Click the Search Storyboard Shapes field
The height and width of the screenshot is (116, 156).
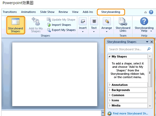pos(127,49)
